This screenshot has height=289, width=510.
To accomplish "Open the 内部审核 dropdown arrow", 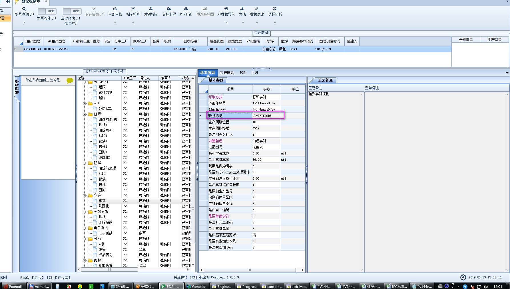I will coord(115,23).
